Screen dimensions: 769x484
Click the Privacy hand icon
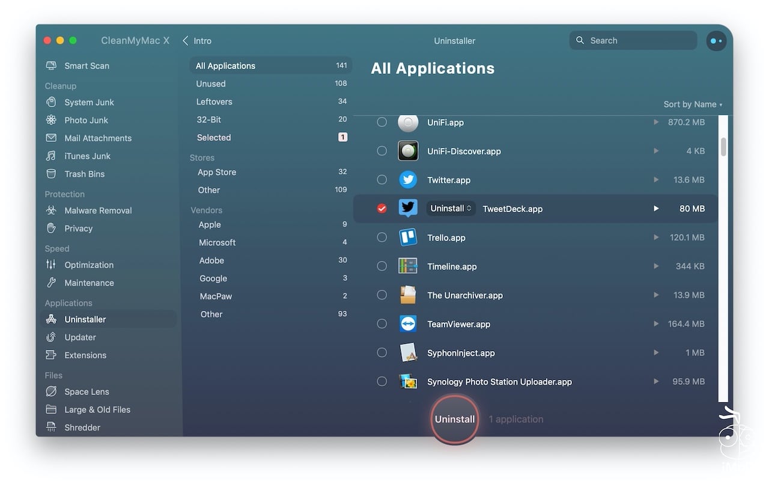pos(52,228)
